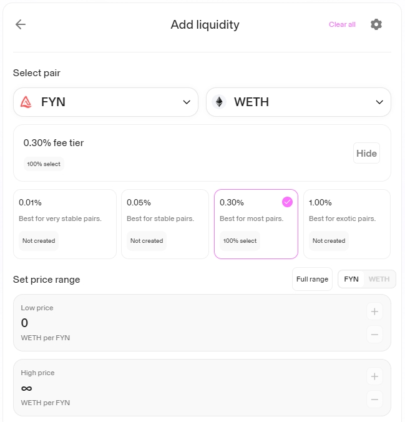
Task: Select the 0.30% fee tier card
Action: tap(256, 223)
